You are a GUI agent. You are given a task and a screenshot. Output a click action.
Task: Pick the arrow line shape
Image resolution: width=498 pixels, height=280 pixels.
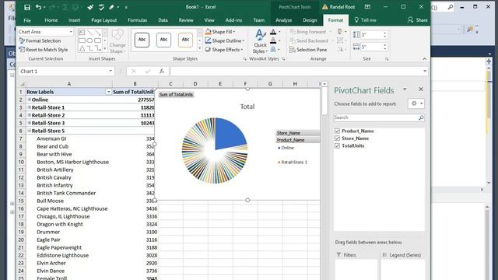pos(97,33)
